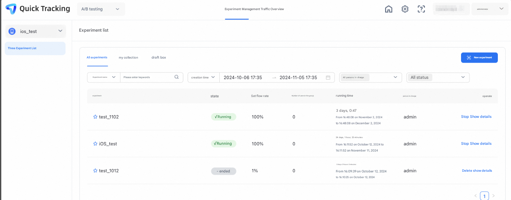Go to the next page arrow
511x200 pixels.
(493, 196)
